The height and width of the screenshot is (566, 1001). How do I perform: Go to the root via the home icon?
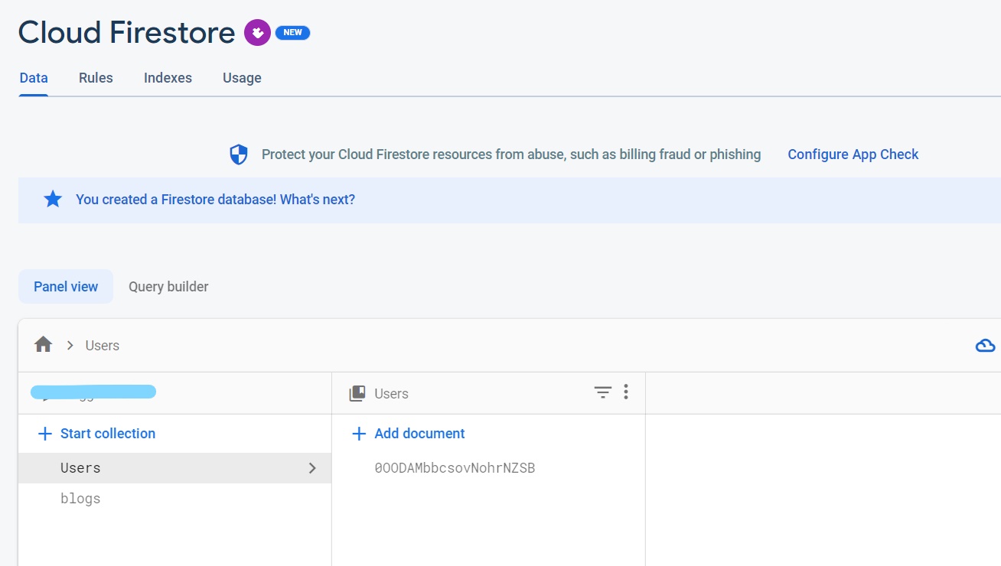point(44,345)
